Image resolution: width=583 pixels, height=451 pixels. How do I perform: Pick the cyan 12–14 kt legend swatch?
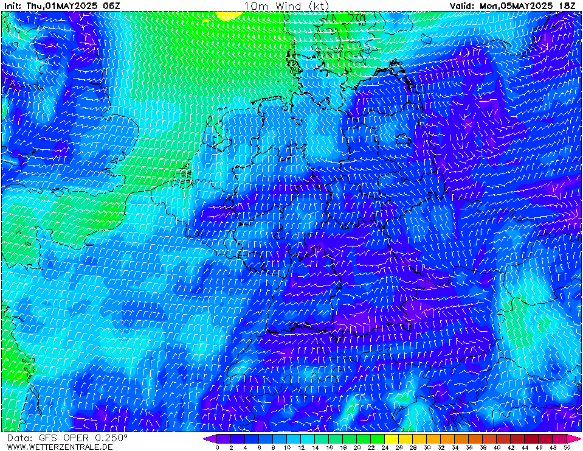[308, 439]
